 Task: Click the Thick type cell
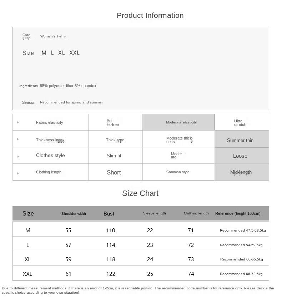[115, 140]
